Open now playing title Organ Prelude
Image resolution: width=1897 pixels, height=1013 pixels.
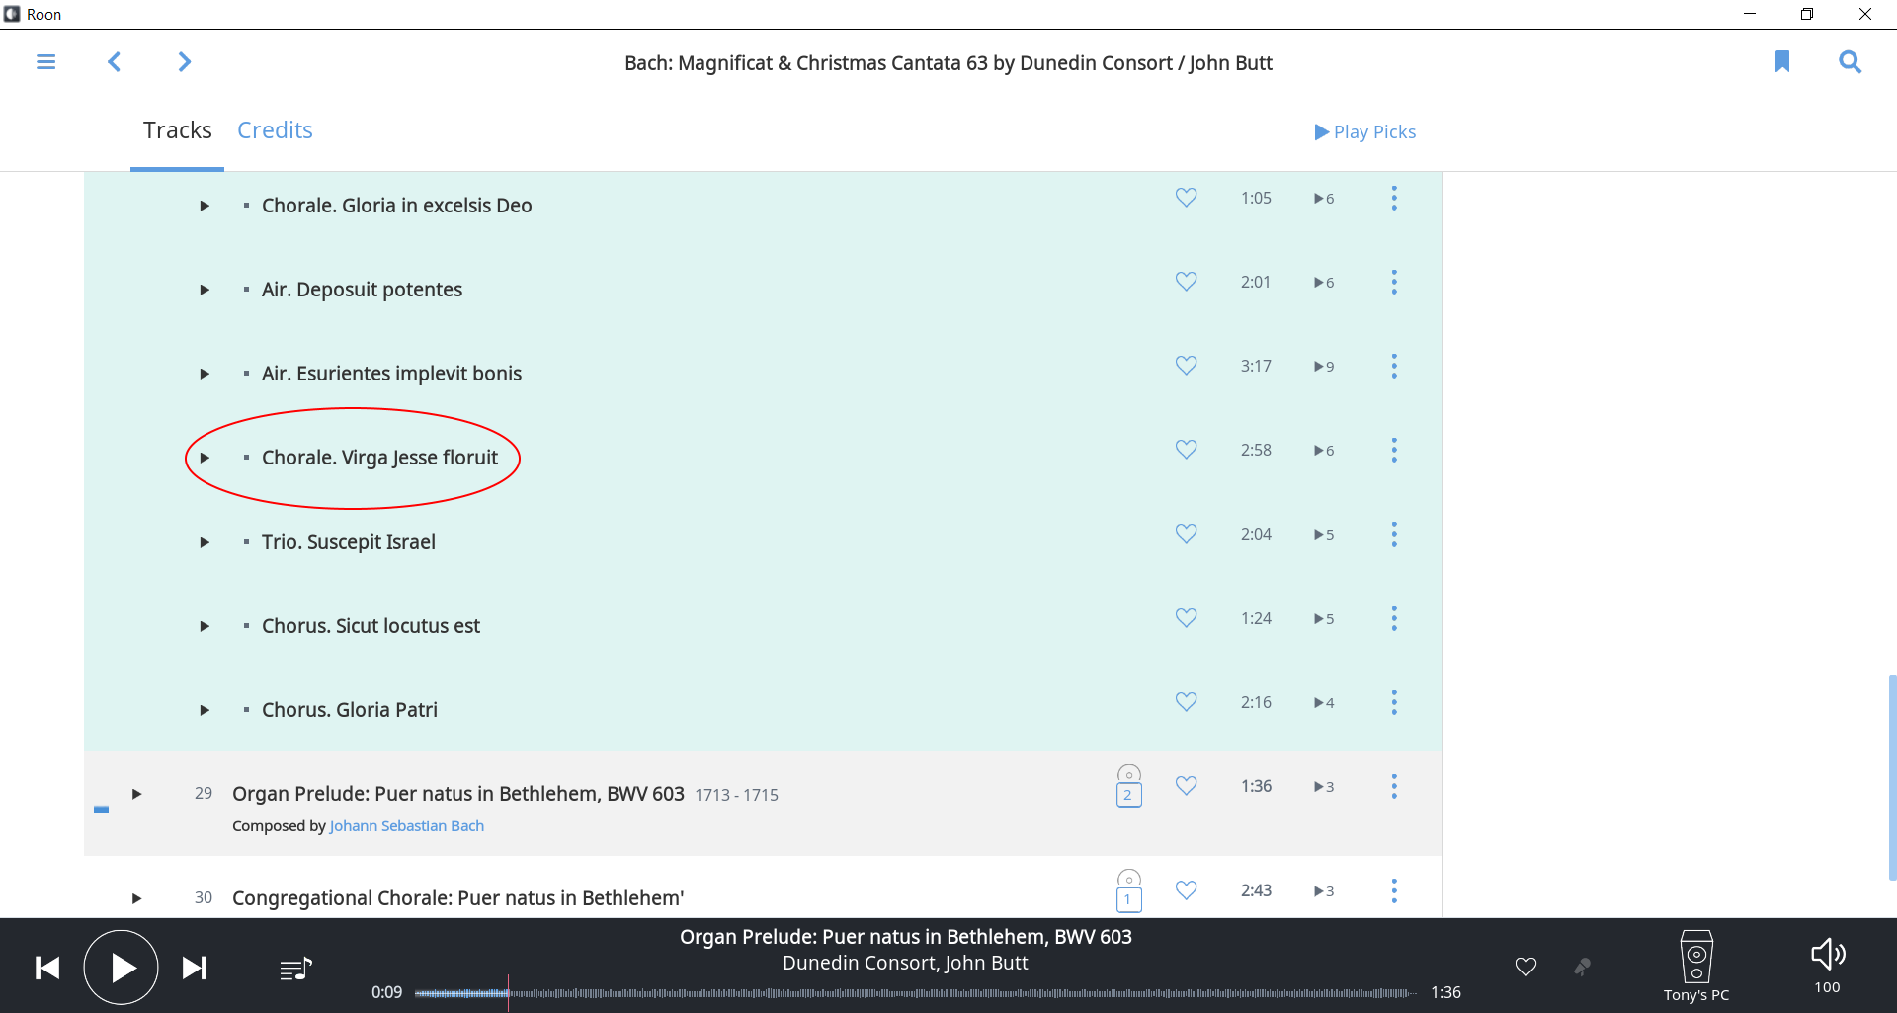(906, 937)
